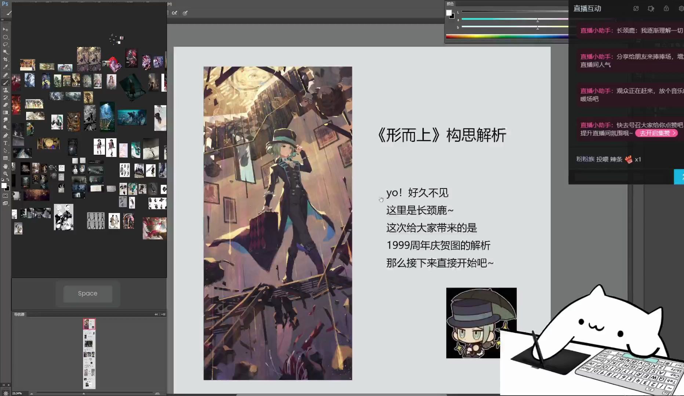The width and height of the screenshot is (684, 396).
Task: Switch to the 颜色 Color panel tab
Action: tap(450, 4)
